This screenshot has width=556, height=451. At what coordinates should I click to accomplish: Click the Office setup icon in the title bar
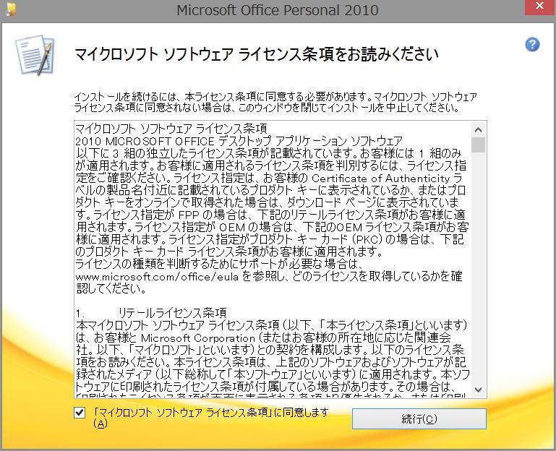(x=11, y=9)
